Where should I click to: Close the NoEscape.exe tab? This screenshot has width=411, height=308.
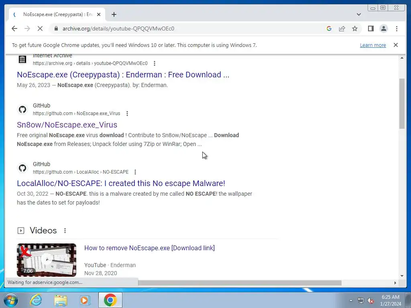coord(99,14)
